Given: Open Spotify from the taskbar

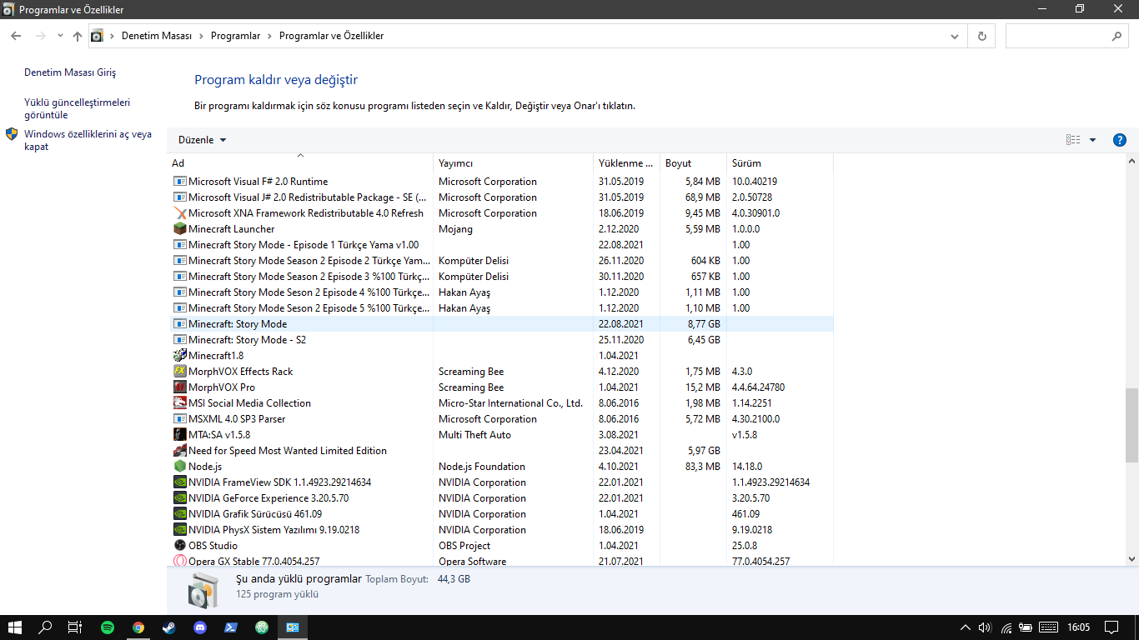Looking at the screenshot, I should pyautogui.click(x=108, y=627).
